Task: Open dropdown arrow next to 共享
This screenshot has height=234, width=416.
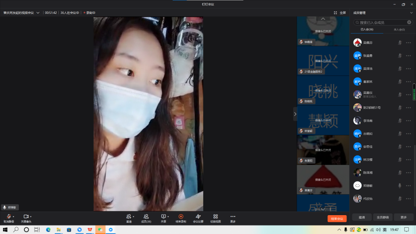Action: tap(168, 217)
